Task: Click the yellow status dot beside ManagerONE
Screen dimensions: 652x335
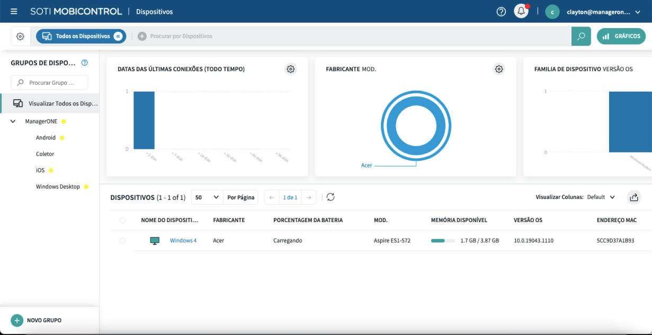Action: pyautogui.click(x=64, y=121)
